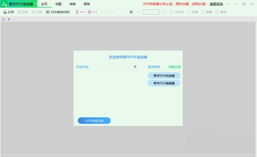Expand the title bar chevron menu
This screenshot has width=257, height=157.
228,4
